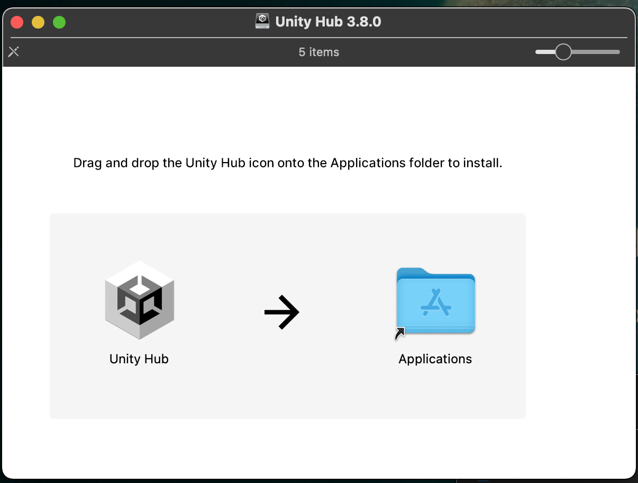638x483 pixels.
Task: Close the Unity Hub installer window
Action: 17,22
